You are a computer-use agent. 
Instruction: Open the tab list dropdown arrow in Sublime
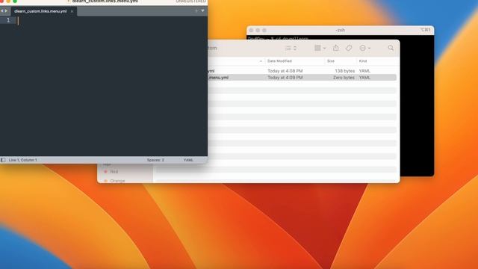[x=202, y=11]
